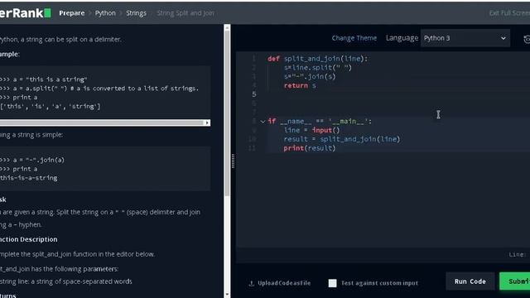
Task: Click the result = split_and_join(line) line
Action: tap(342, 139)
